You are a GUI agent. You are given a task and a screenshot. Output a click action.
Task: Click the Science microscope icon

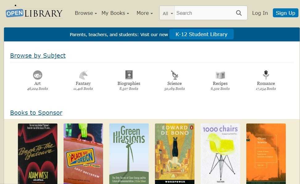(174, 75)
